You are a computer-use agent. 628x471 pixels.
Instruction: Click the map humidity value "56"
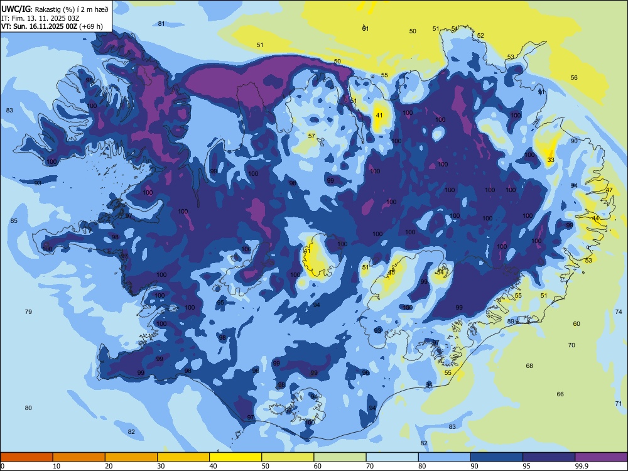click(x=575, y=78)
